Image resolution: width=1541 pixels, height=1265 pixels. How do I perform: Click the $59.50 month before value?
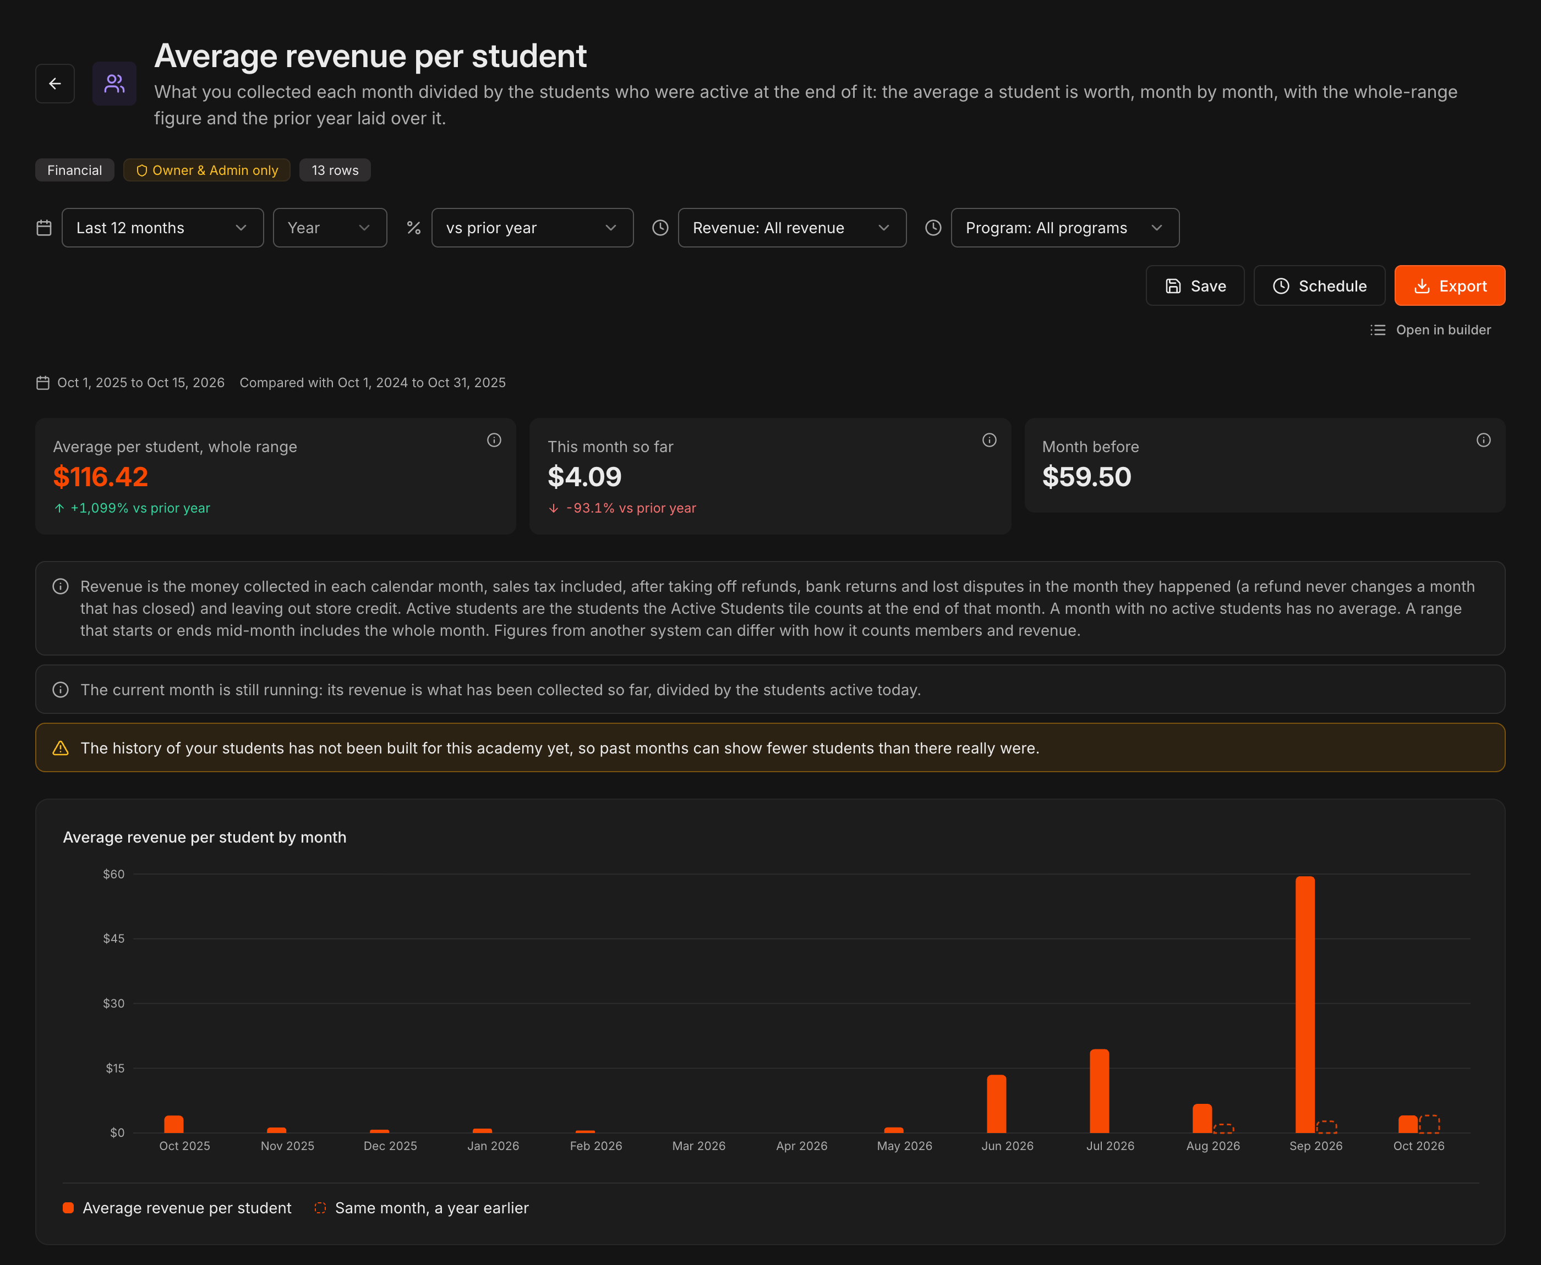(1086, 476)
